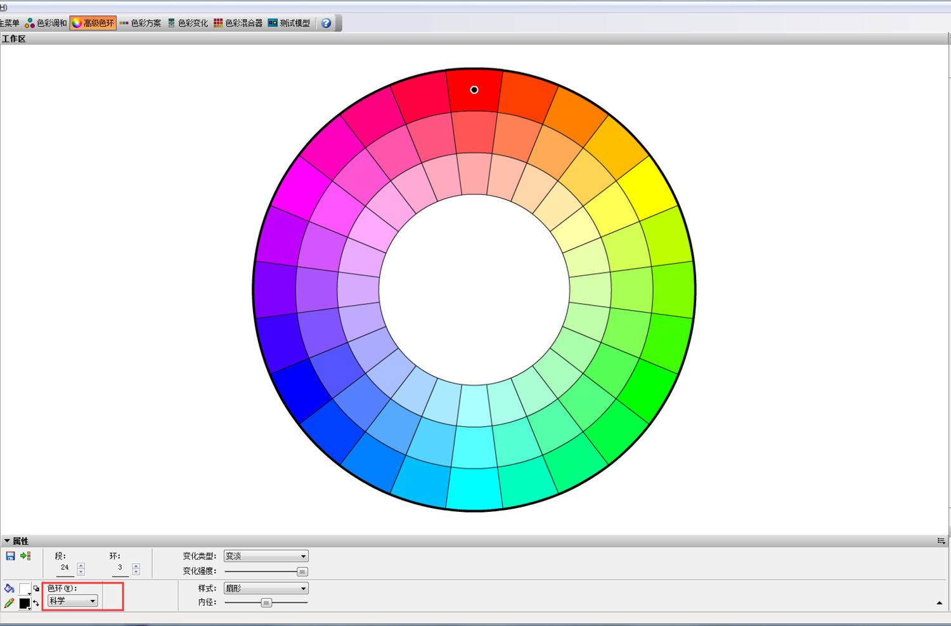The height and width of the screenshot is (626, 951).
Task: Increase the 段 segment count stepper
Action: (81, 565)
